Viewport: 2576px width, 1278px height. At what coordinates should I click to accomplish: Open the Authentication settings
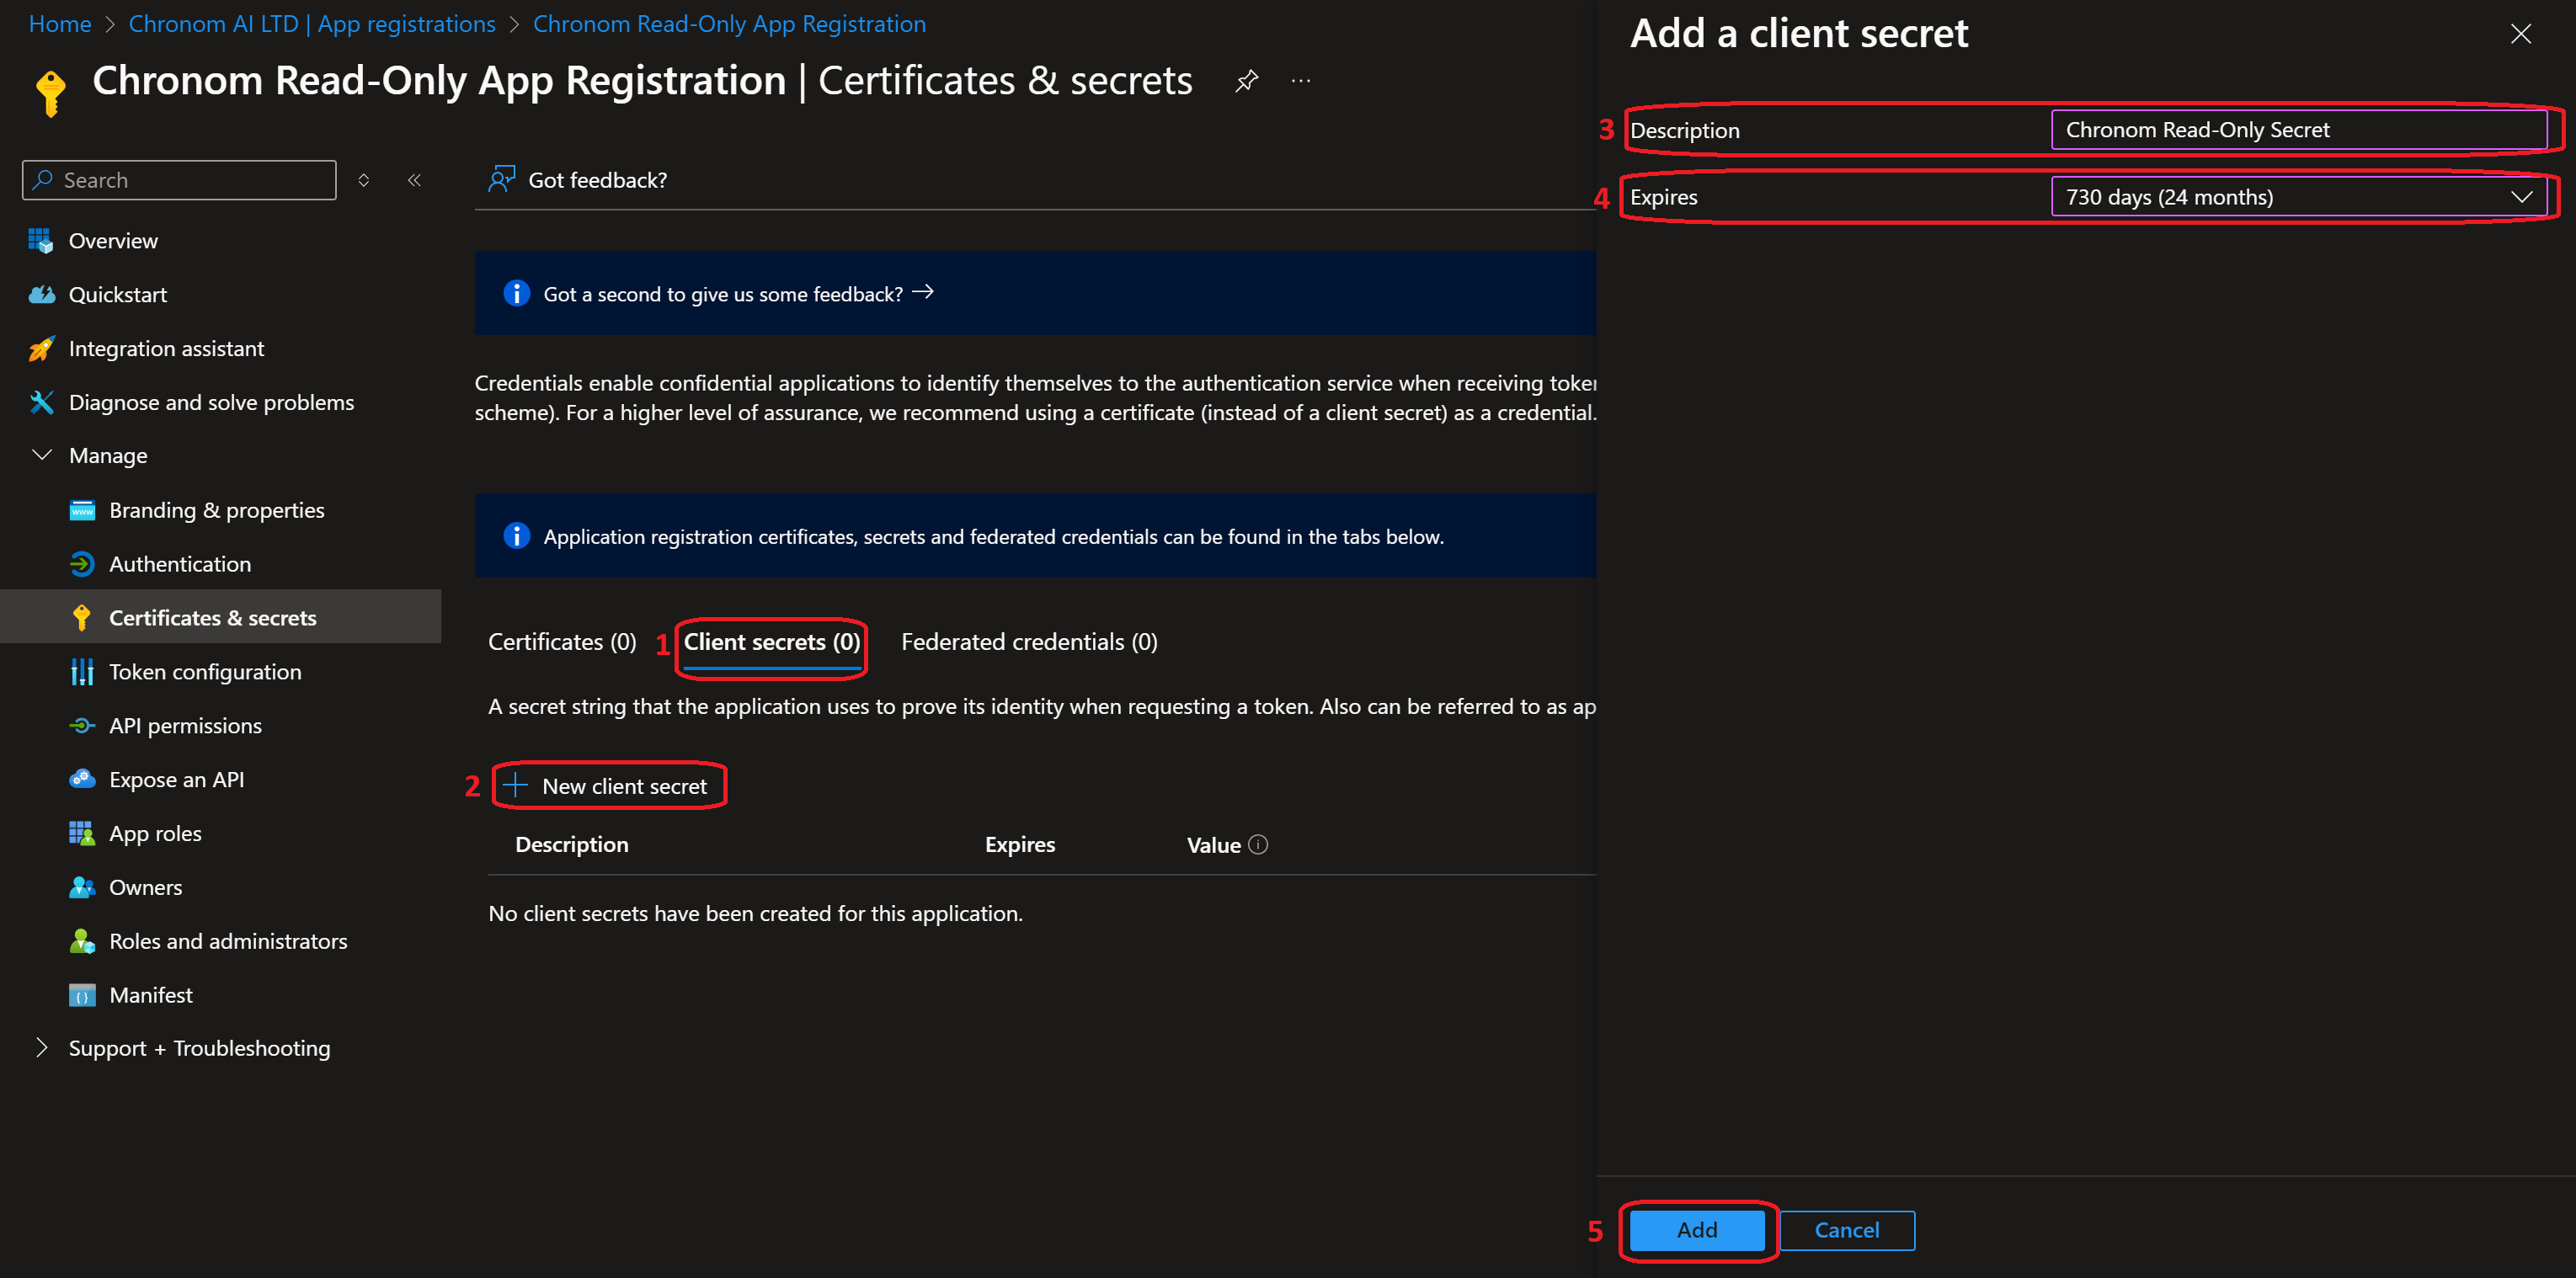(x=180, y=563)
